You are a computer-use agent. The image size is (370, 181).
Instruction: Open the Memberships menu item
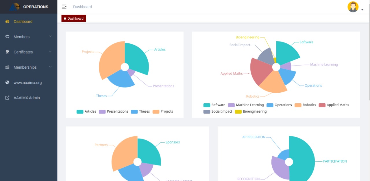(29, 67)
